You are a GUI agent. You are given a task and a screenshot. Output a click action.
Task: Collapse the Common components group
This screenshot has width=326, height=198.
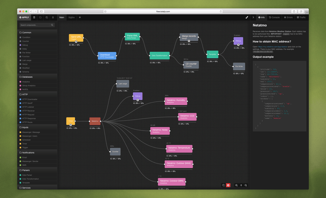pyautogui.click(x=37, y=33)
